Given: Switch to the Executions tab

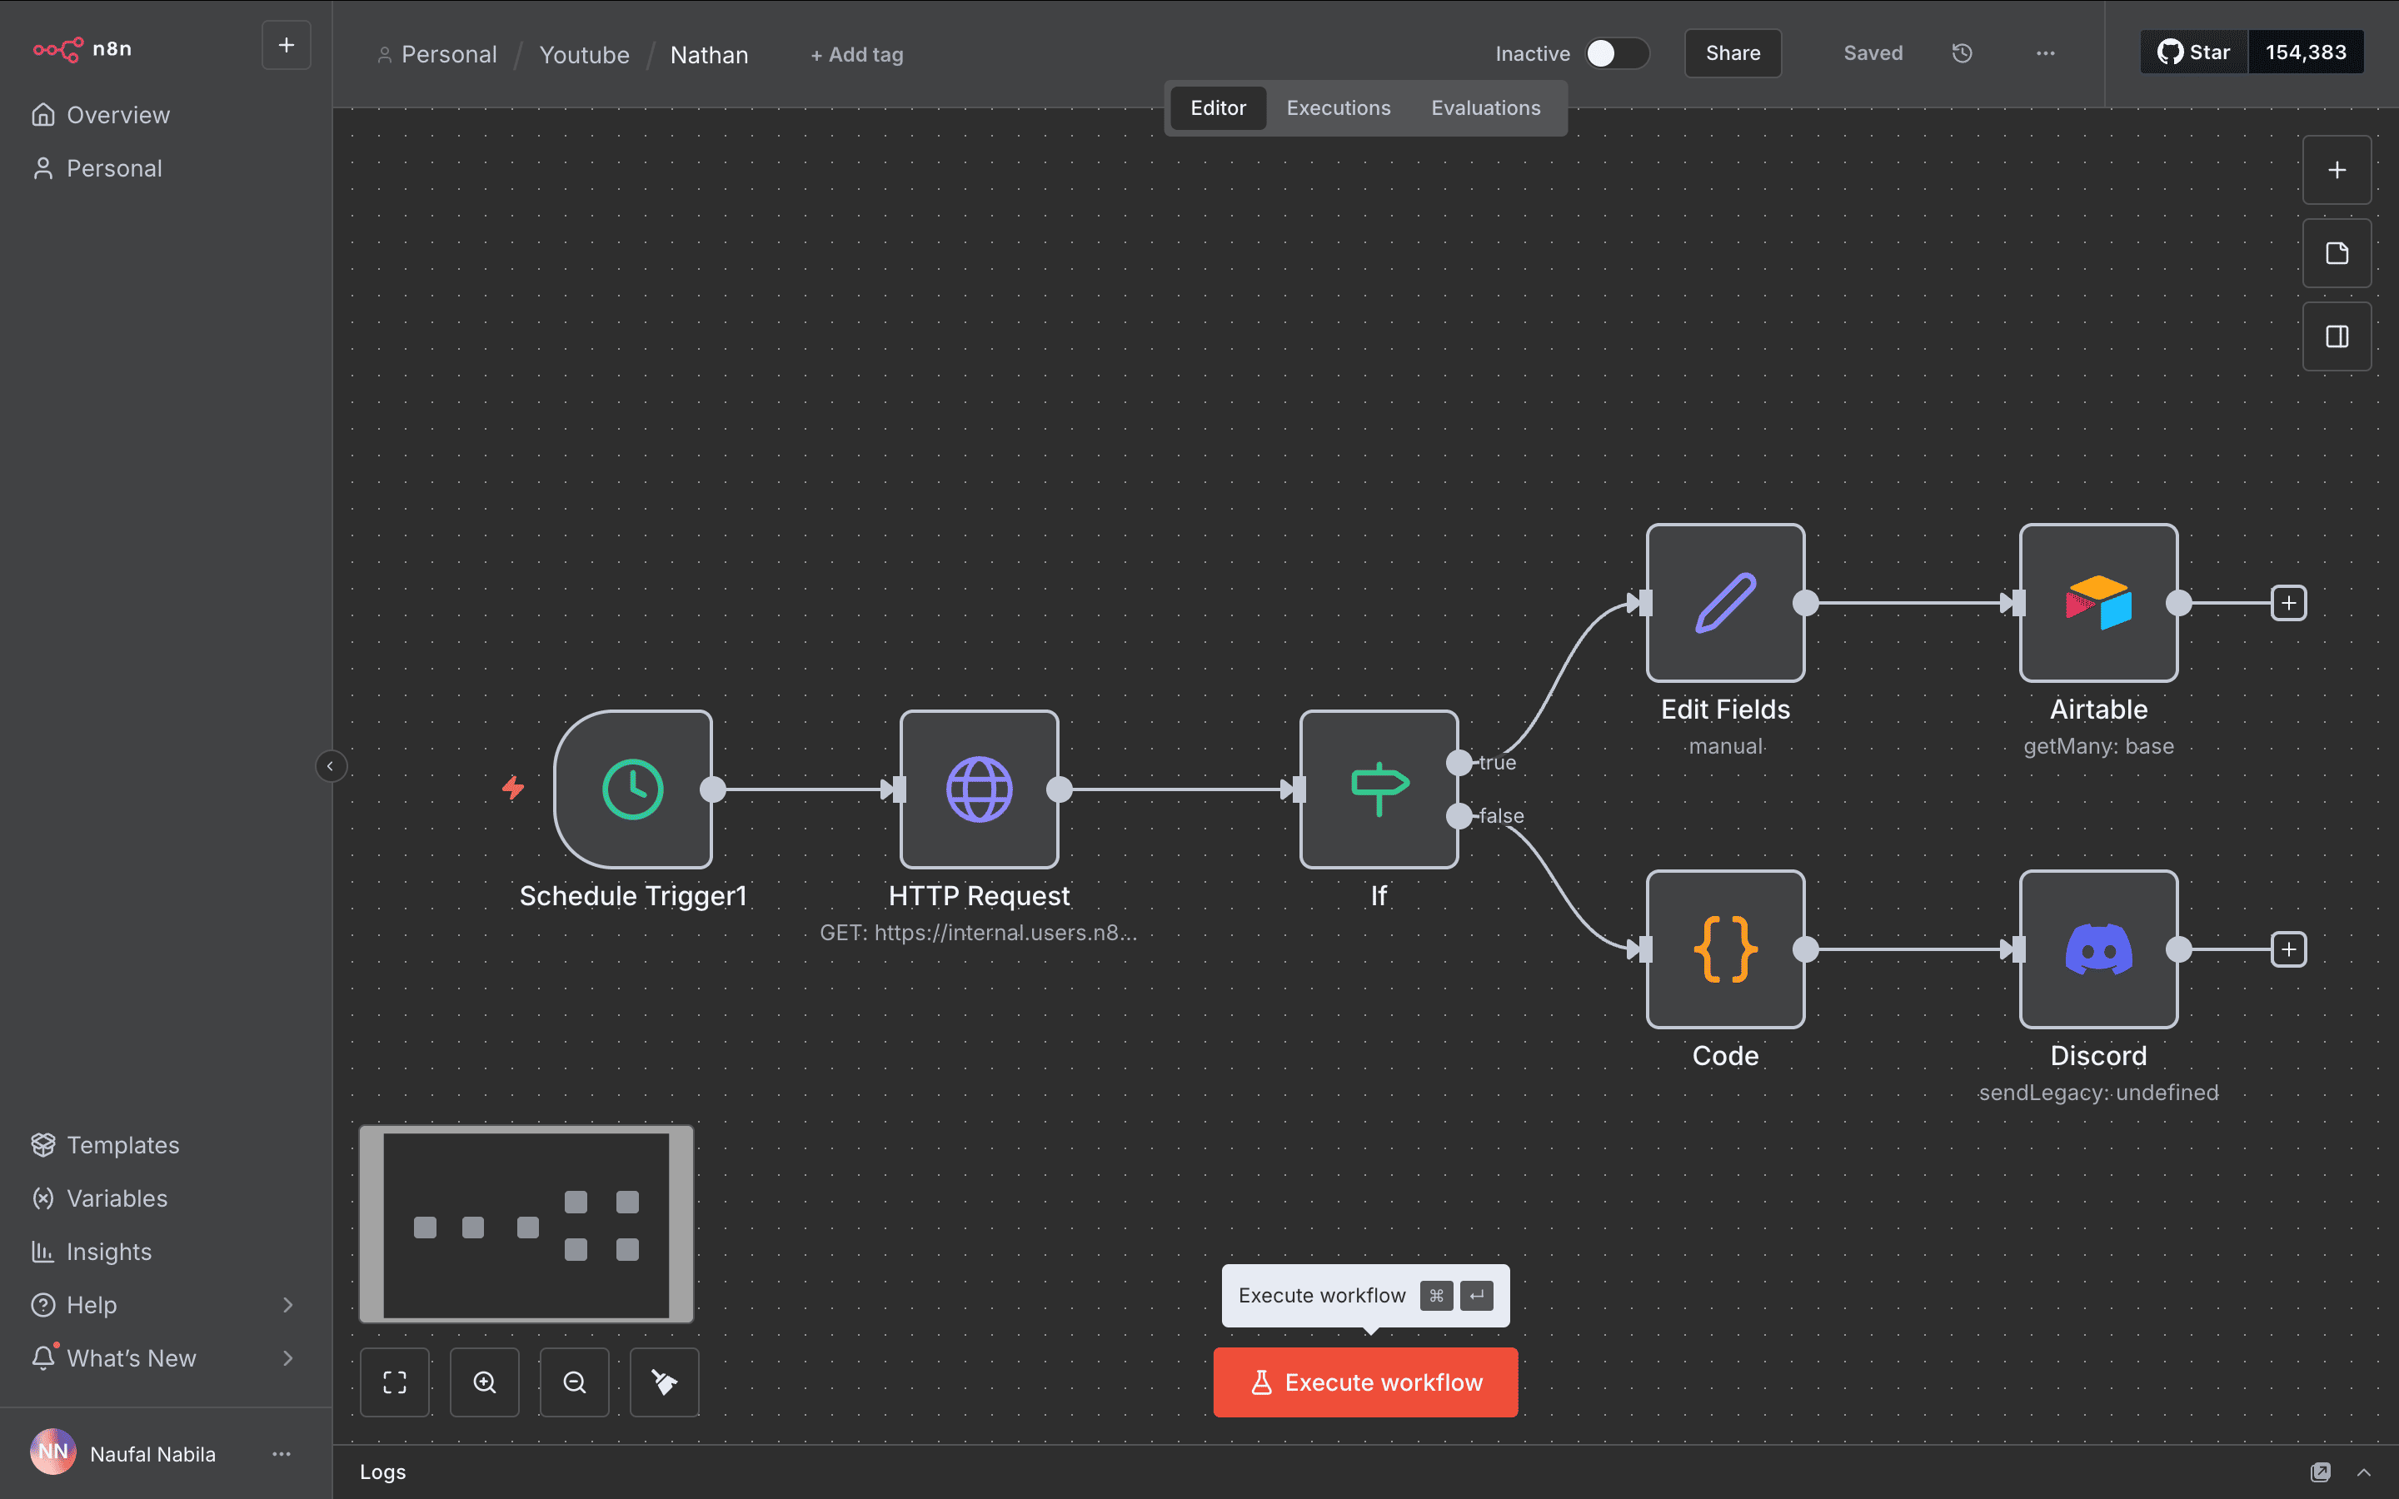Looking at the screenshot, I should click(x=1339, y=108).
